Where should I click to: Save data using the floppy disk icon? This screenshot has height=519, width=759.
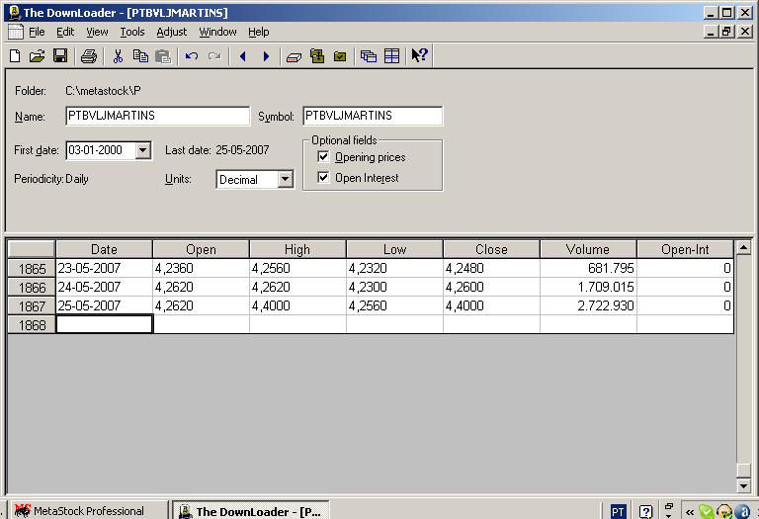tap(59, 56)
